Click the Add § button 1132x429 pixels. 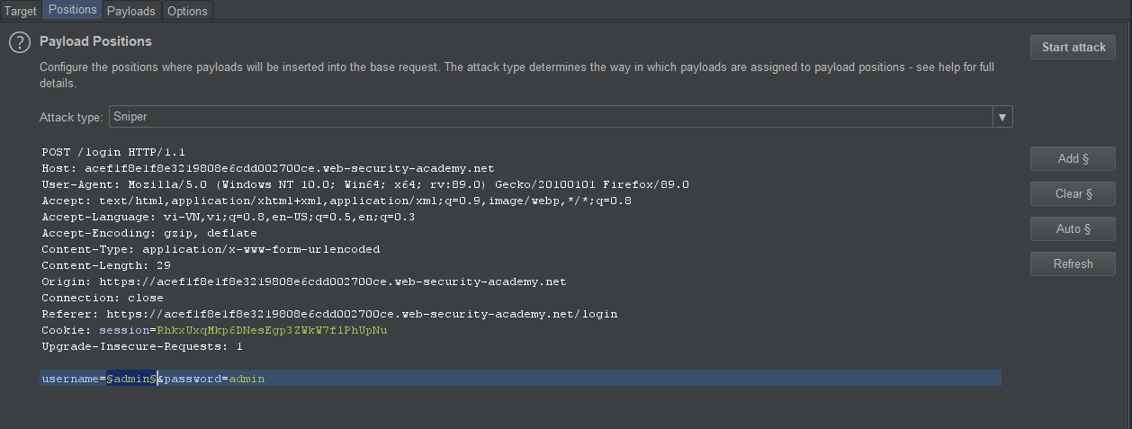point(1073,159)
